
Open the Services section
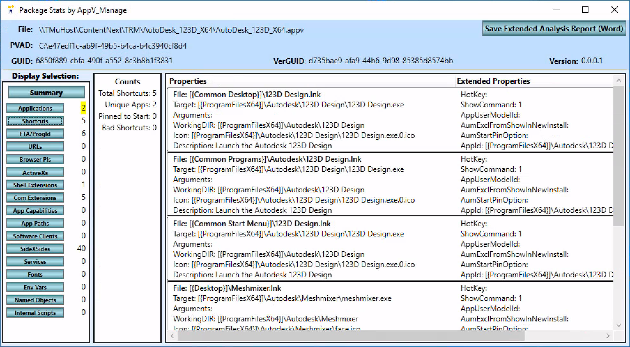point(35,262)
